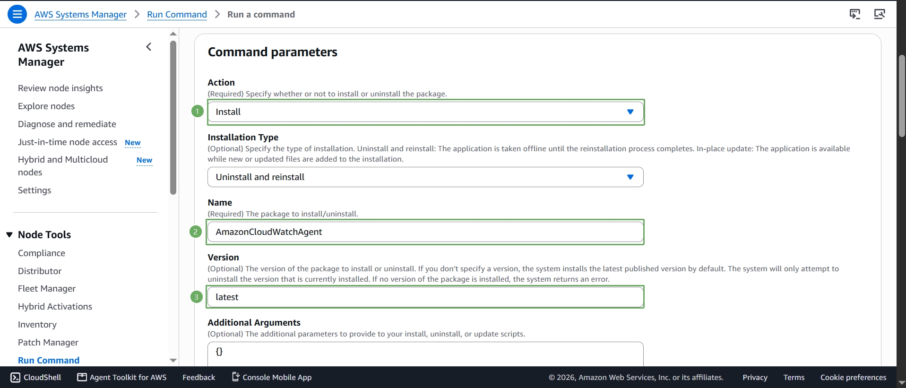Collapse the AWS Systems Manager sidebar
The width and height of the screenshot is (906, 388).
(x=149, y=47)
